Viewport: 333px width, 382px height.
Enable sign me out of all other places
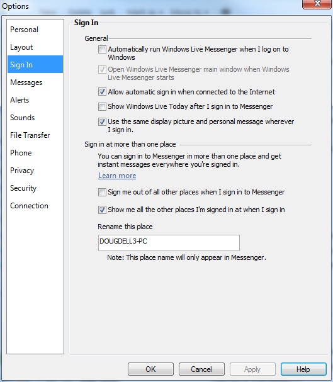102,192
